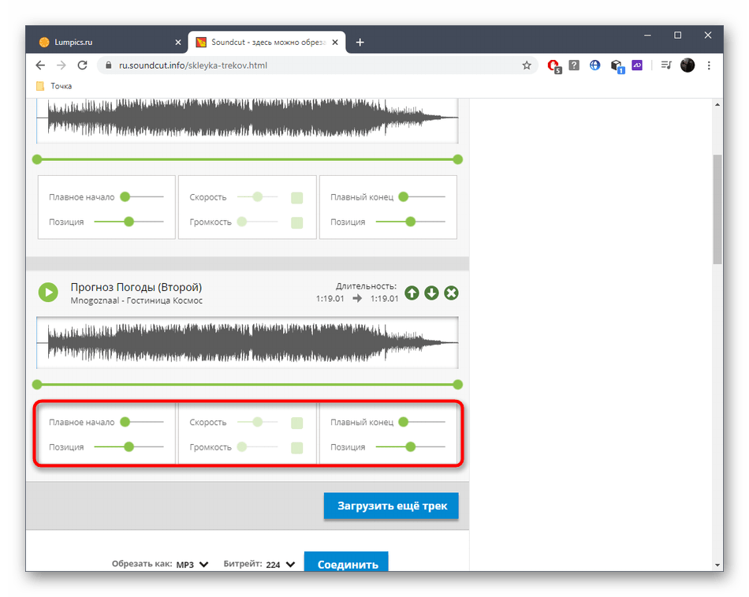This screenshot has width=749, height=597.
Task: Click right Позиция slider in lower track
Action: click(x=410, y=447)
